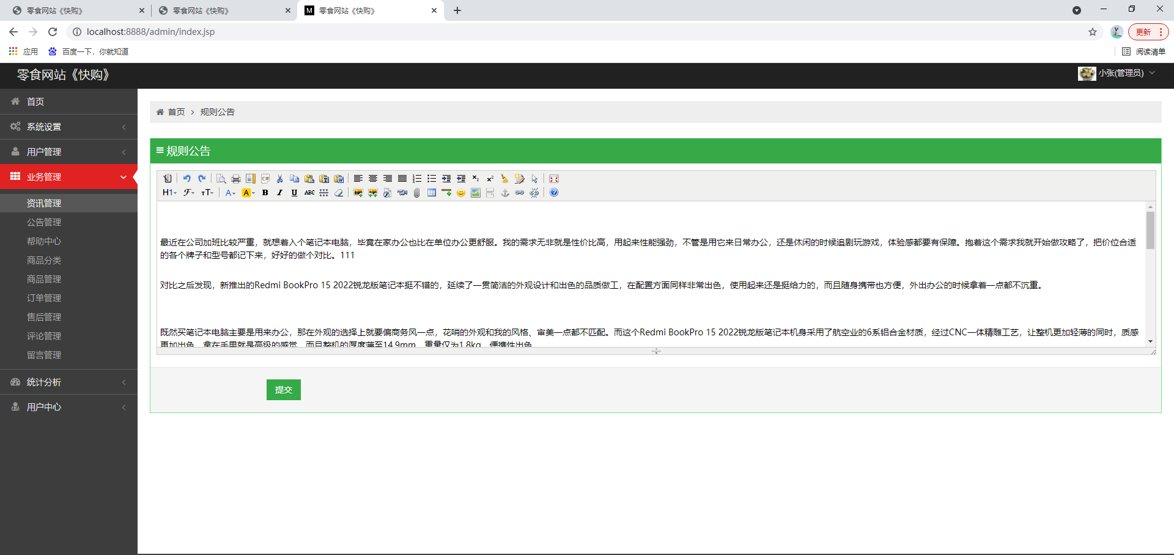
Task: Insert bulleted list
Action: 432,179
